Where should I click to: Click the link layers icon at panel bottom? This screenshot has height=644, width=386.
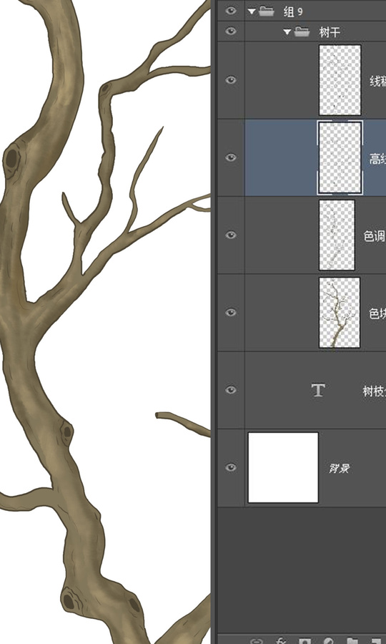[x=257, y=641]
